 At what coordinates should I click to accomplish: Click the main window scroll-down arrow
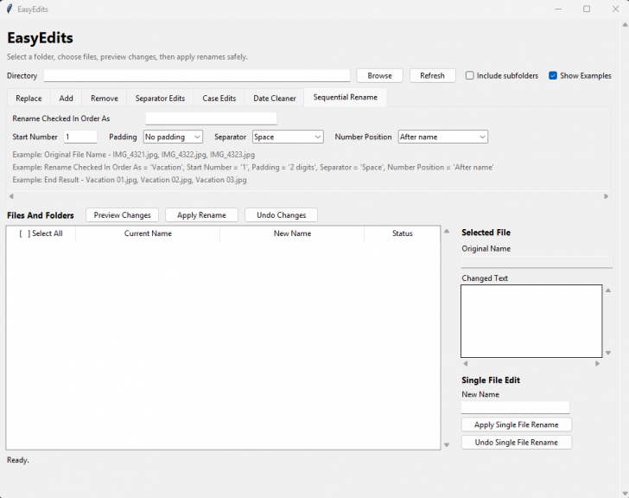pos(625,493)
